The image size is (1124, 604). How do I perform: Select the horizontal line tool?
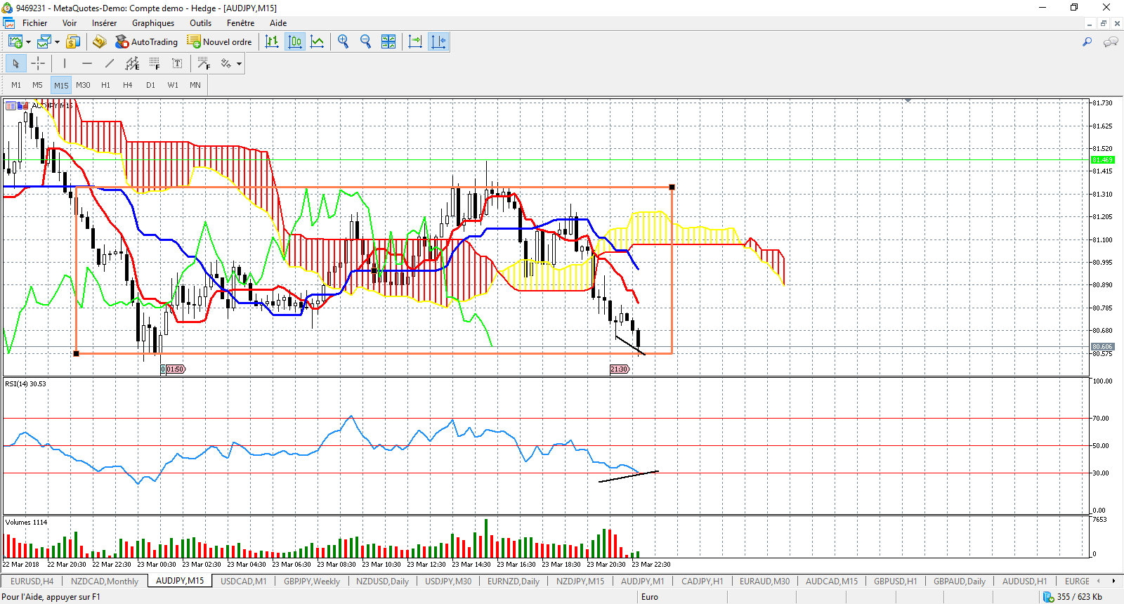[87, 64]
